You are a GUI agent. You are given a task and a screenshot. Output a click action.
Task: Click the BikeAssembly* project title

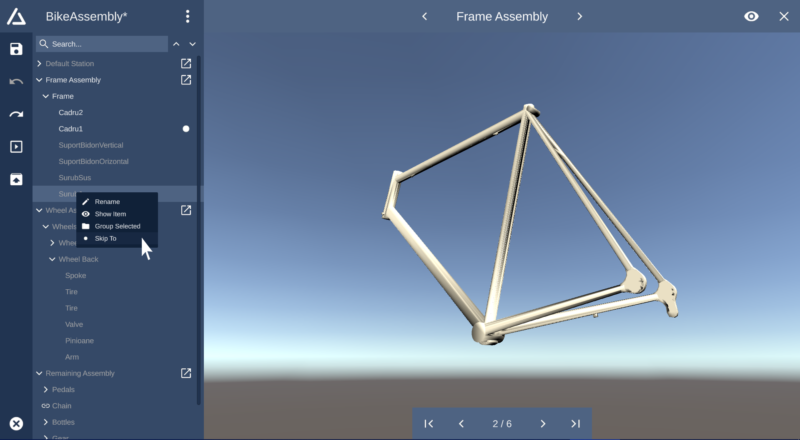tap(86, 17)
